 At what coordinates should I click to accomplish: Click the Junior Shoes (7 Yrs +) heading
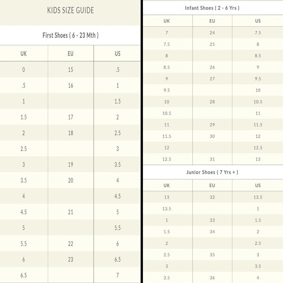212,172
